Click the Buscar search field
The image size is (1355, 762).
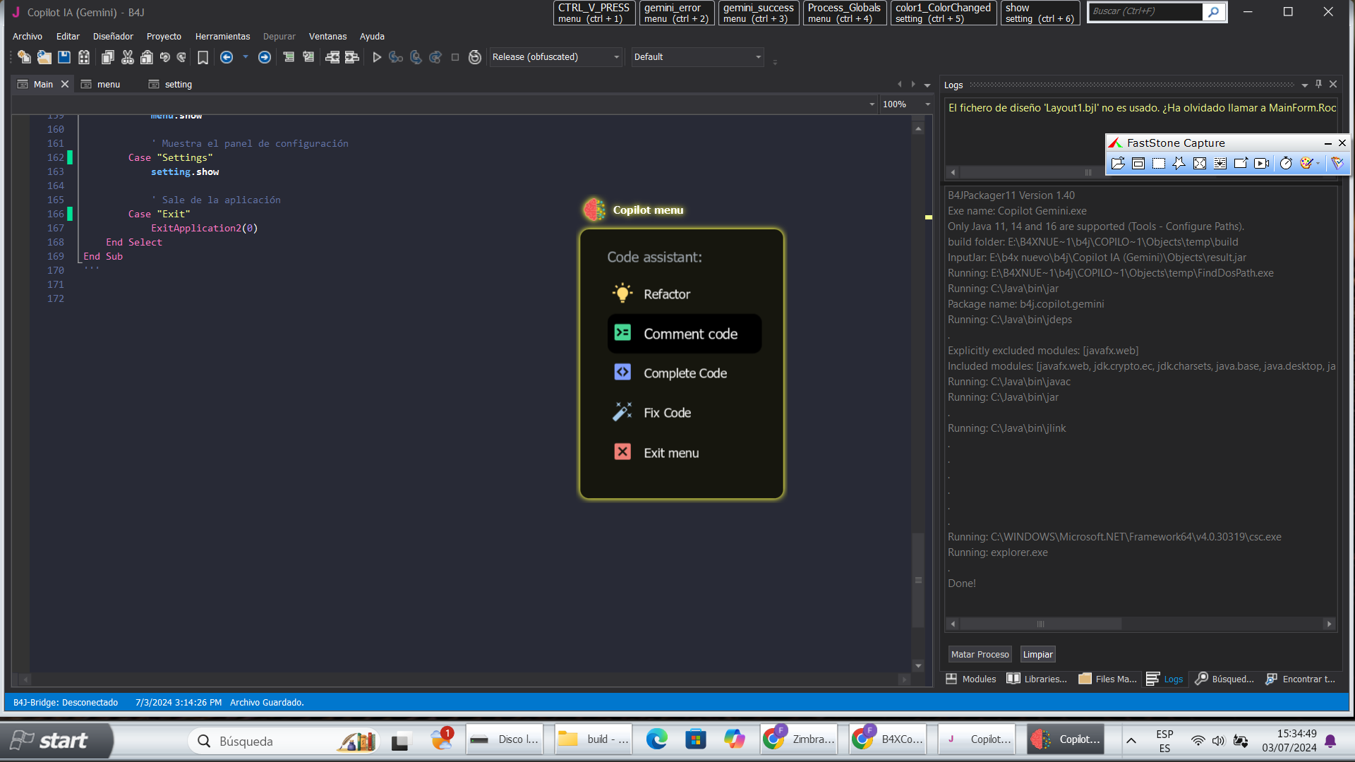click(1143, 11)
